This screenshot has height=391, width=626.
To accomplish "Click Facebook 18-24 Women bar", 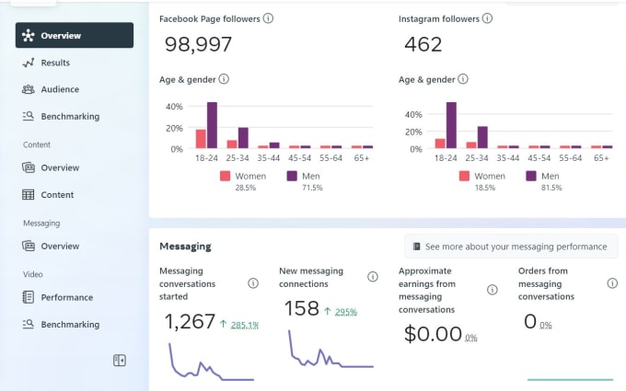I will 201,139.
